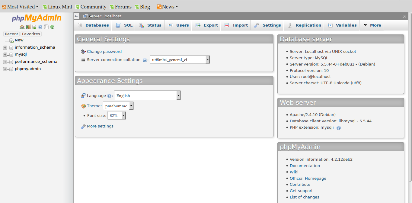This screenshot has height=203, width=412.
Task: Open the List of changes link
Action: [304, 197]
